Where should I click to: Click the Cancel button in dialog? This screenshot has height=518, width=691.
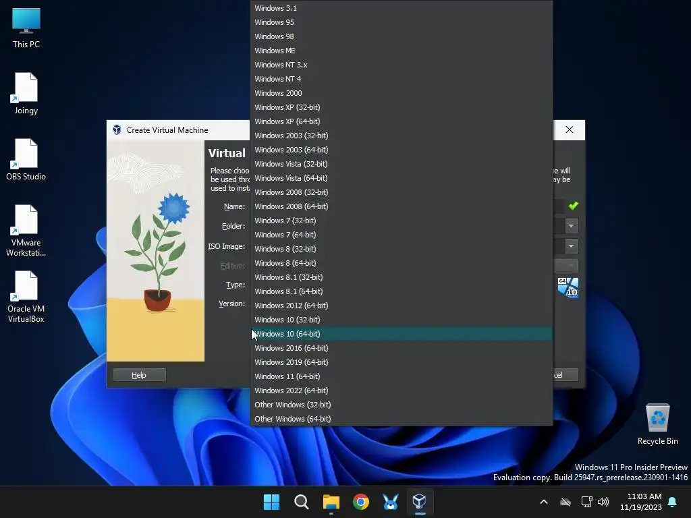tap(566, 375)
